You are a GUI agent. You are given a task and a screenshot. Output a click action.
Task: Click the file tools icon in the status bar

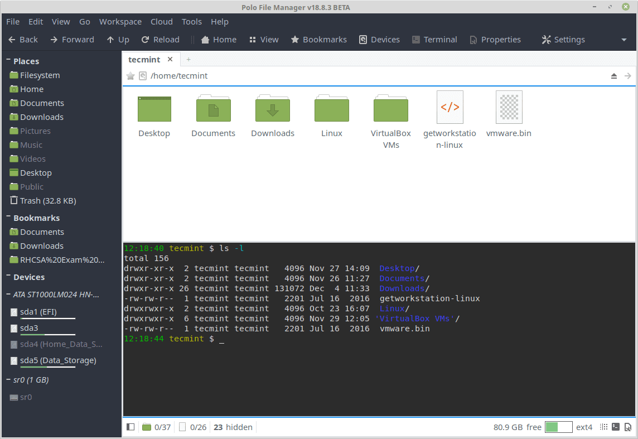627,427
